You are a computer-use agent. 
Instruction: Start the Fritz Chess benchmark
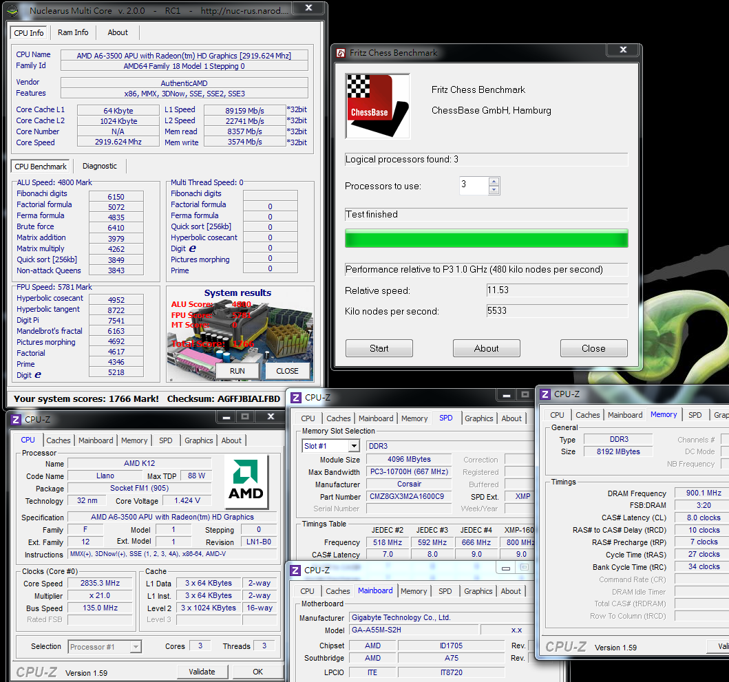(x=379, y=348)
